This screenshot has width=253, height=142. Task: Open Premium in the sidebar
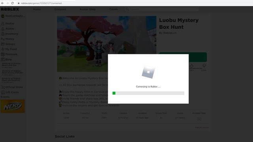point(11,54)
